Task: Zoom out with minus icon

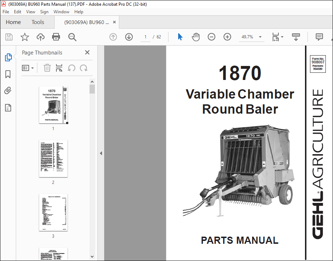Action: [211, 37]
